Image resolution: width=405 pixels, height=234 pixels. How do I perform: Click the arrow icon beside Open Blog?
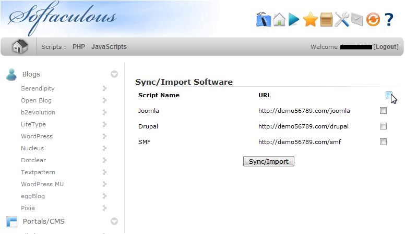pyautogui.click(x=104, y=100)
